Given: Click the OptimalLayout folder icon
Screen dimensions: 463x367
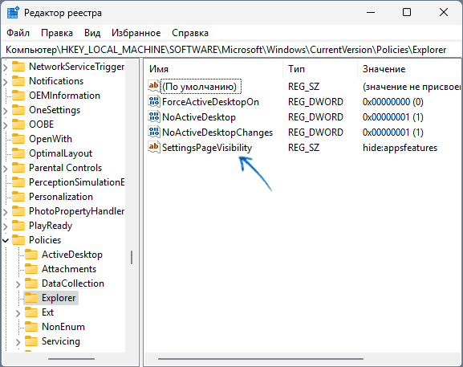Looking at the screenshot, I should (x=18, y=153).
